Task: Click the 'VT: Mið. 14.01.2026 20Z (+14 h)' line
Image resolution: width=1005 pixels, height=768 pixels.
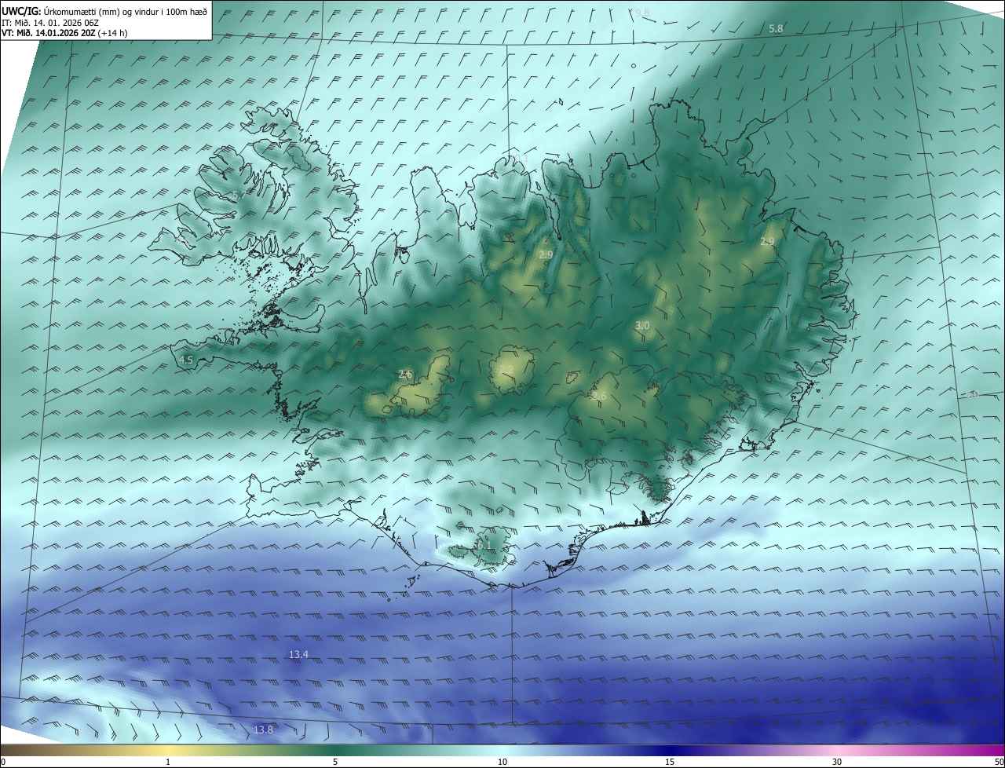Action: point(64,32)
